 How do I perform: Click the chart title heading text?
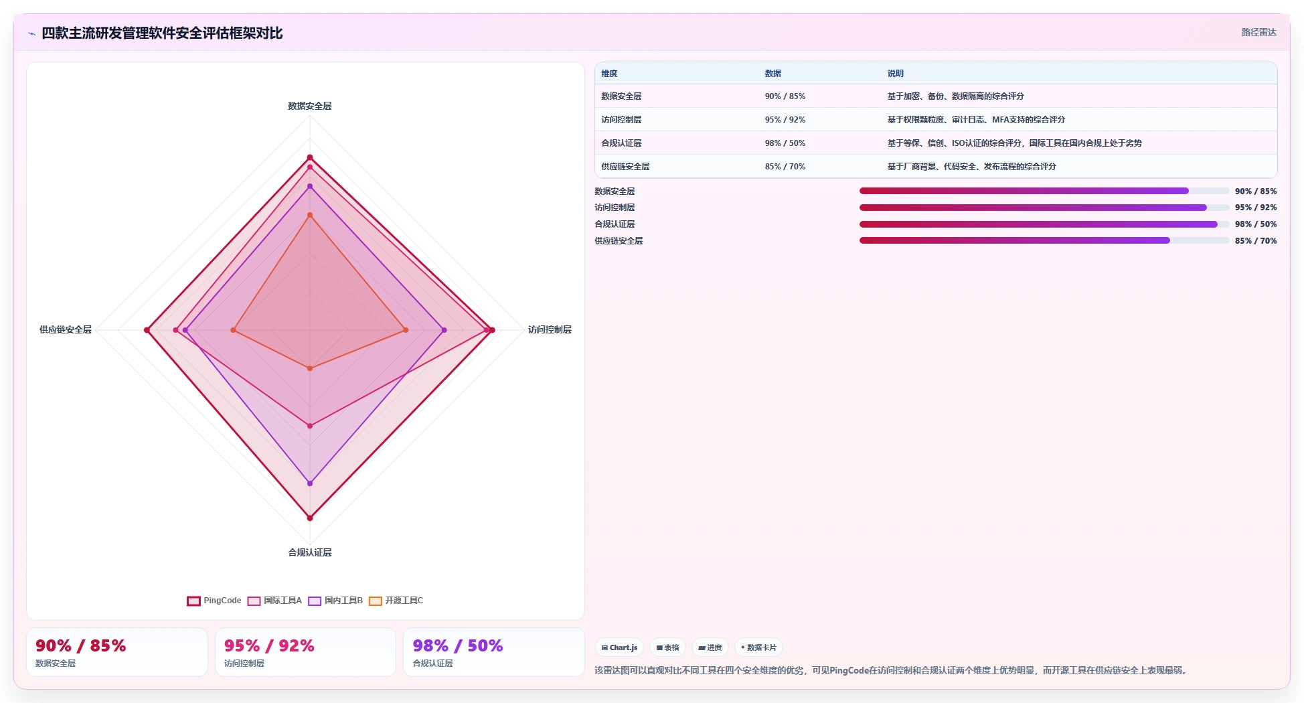pos(162,33)
